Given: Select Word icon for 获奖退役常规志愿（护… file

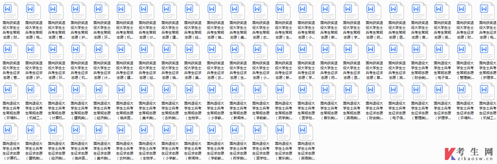Looking at the screenshot, I should pyautogui.click(x=79, y=11).
